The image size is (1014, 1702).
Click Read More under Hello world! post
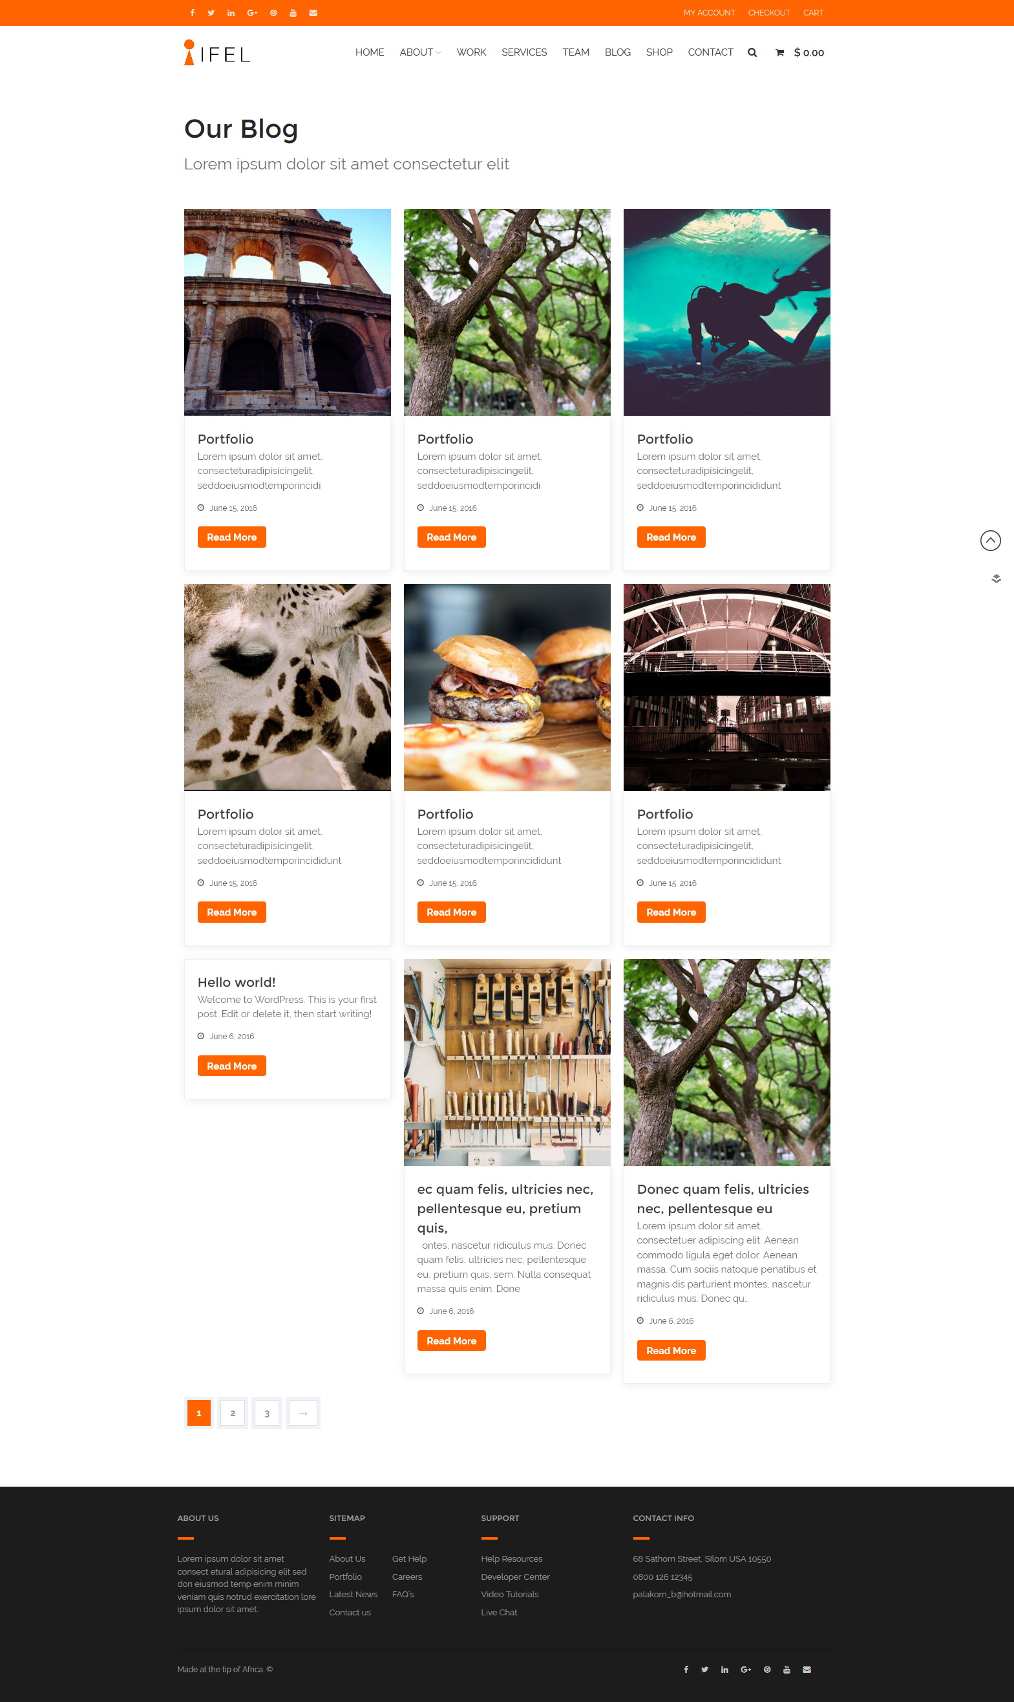231,1066
